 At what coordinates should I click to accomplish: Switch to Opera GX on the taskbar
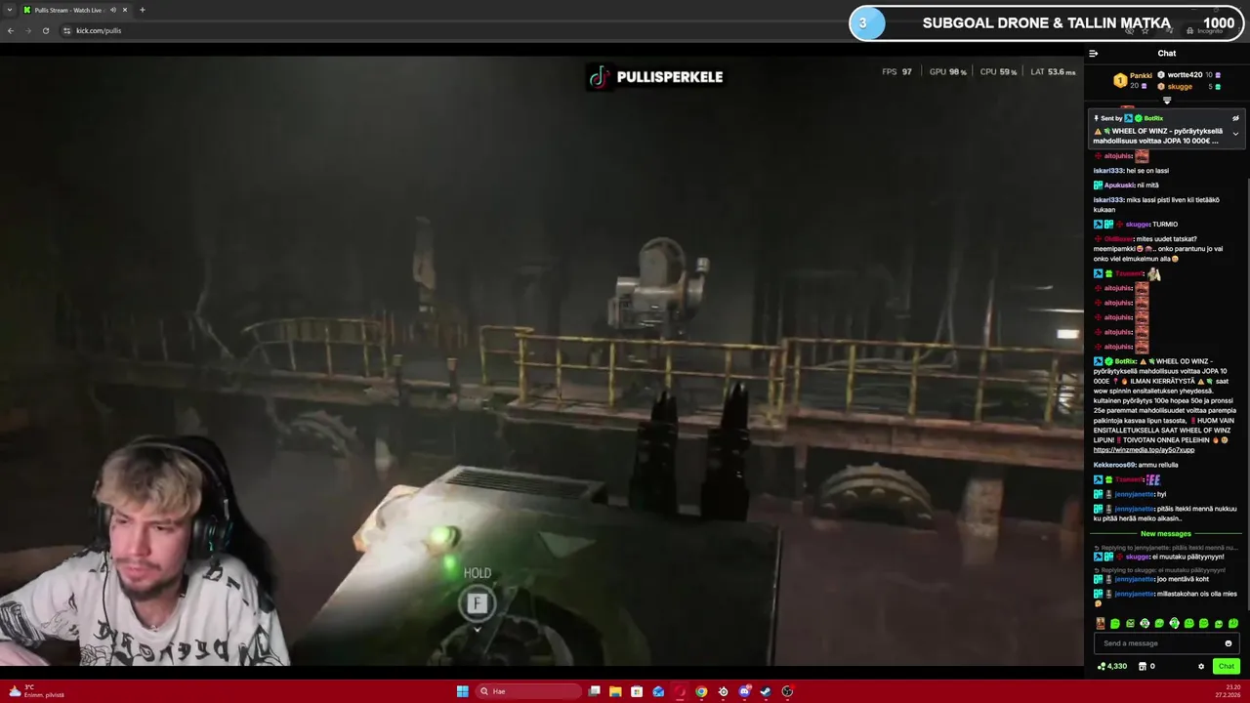(x=680, y=691)
